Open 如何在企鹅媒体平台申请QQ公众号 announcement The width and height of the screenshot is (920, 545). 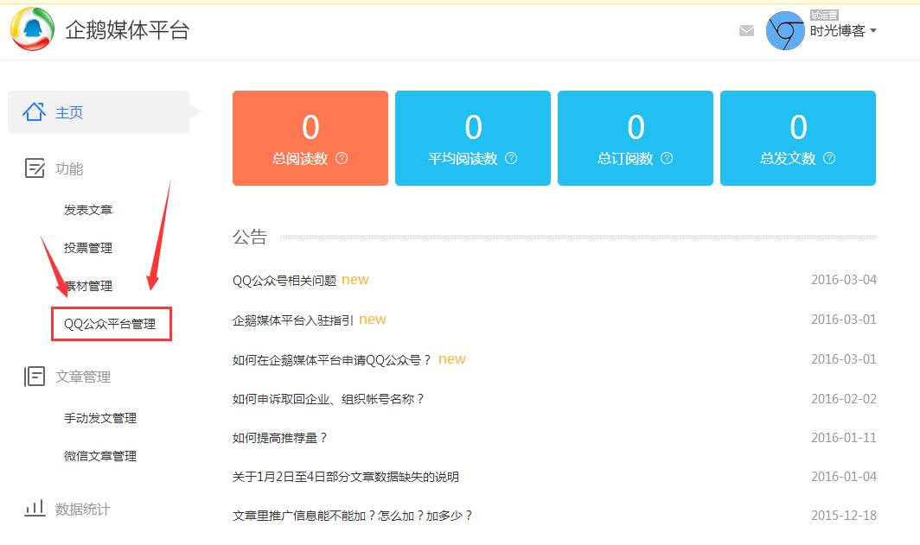331,360
